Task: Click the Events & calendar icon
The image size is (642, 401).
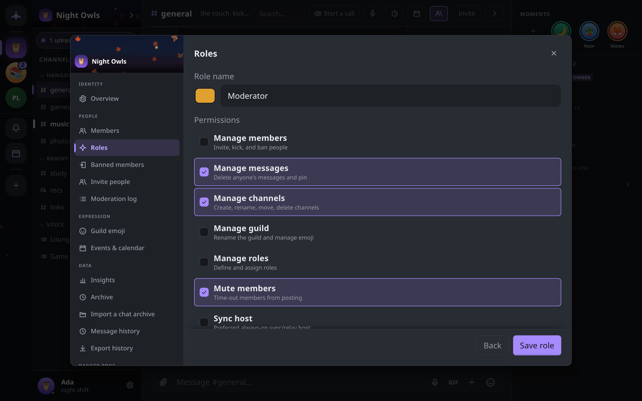Action: pos(83,248)
